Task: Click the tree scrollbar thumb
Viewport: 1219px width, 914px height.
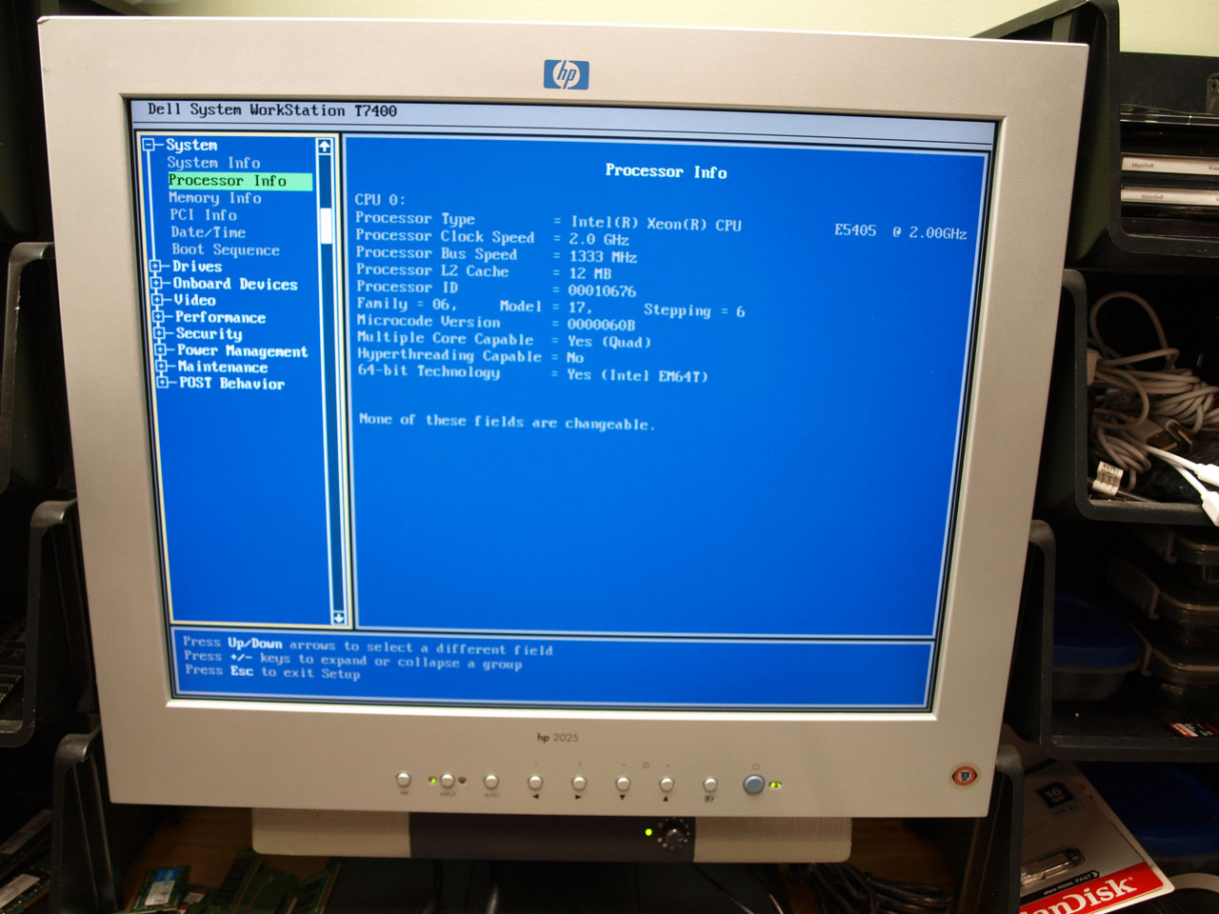Action: (x=326, y=226)
